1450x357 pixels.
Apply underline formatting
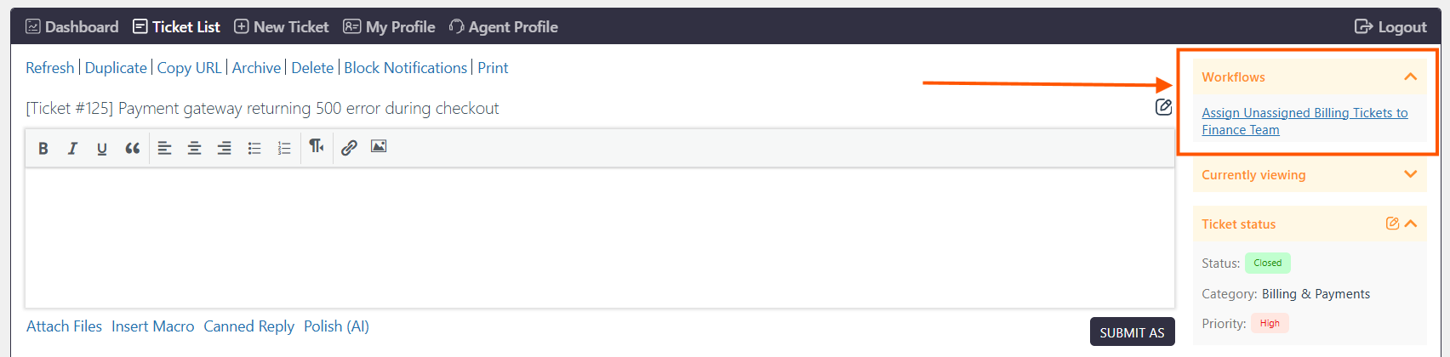[x=102, y=148]
